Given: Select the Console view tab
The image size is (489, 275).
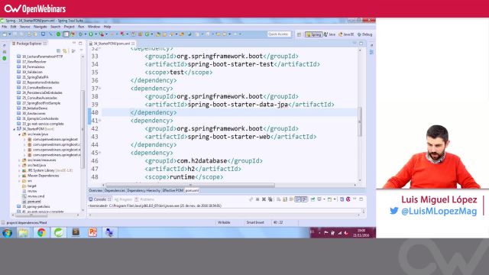Looking at the screenshot, I should pyautogui.click(x=100, y=199).
